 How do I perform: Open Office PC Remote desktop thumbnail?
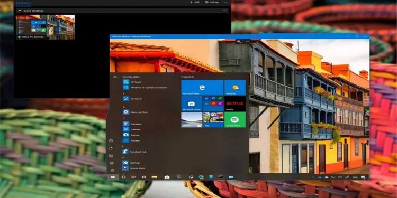[46, 27]
